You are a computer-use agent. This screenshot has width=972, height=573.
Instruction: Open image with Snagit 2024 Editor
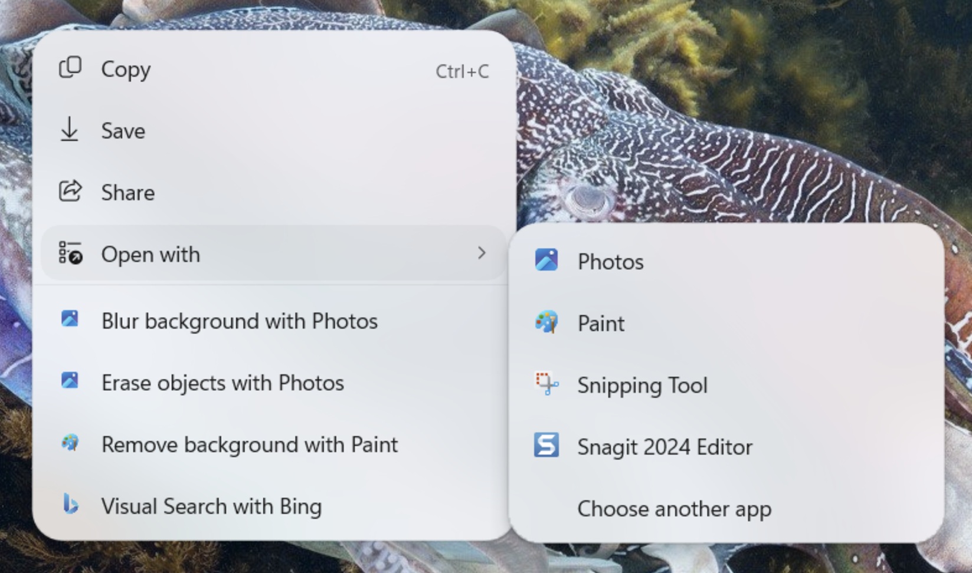point(726,446)
